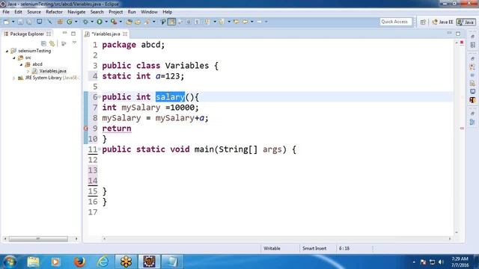Click the Back navigation arrow icon

[245, 22]
